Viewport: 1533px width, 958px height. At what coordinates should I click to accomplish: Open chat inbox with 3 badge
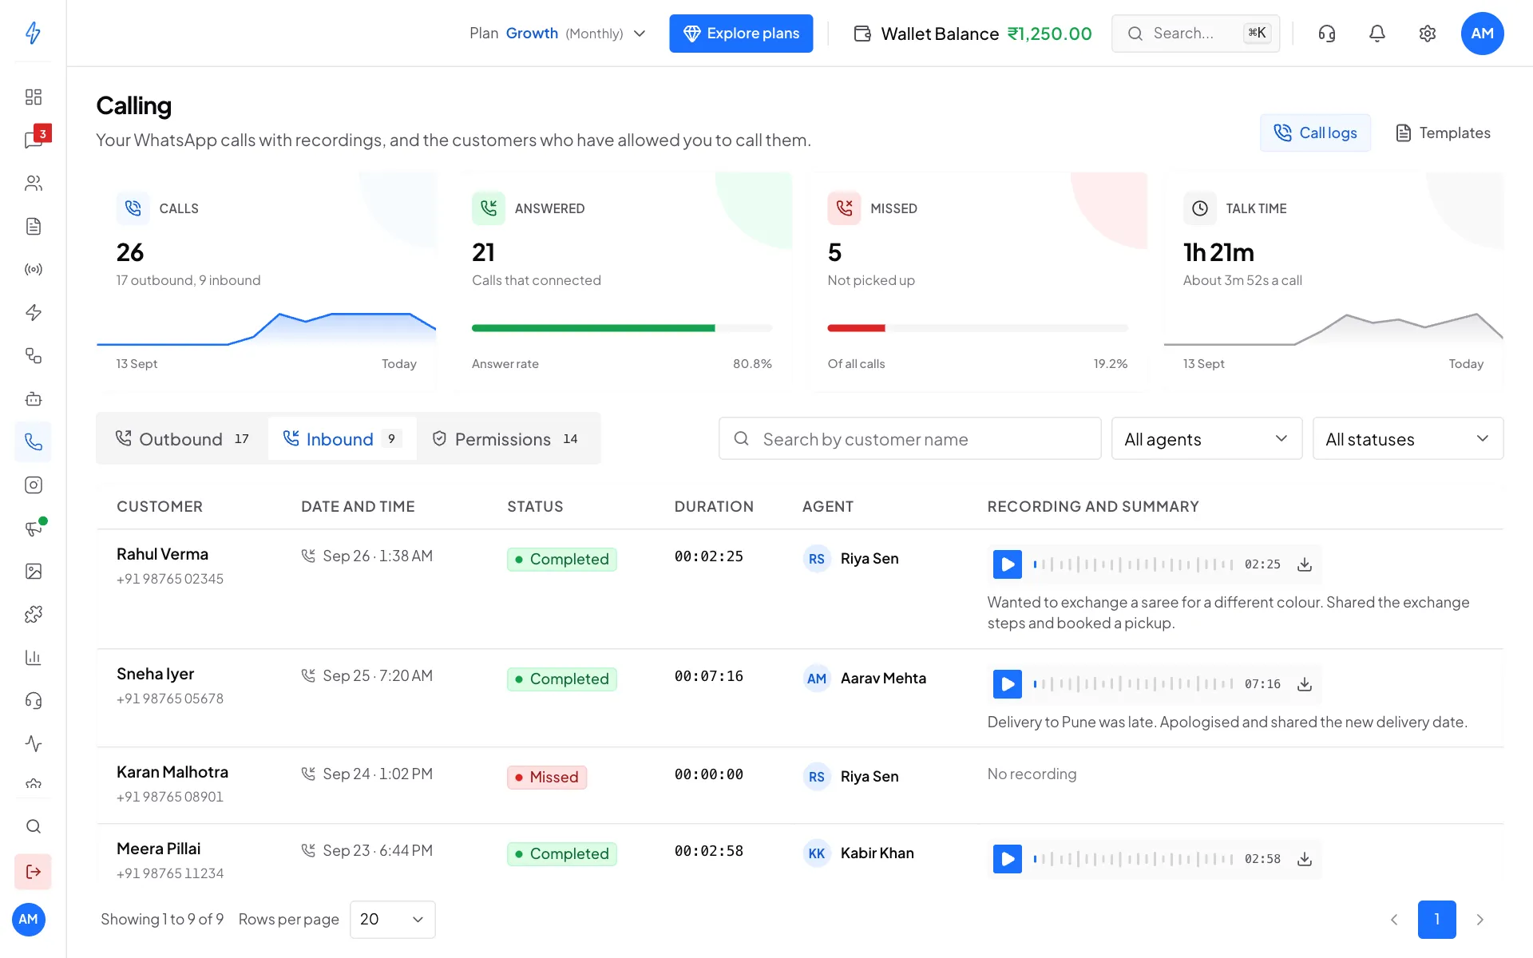[33, 140]
